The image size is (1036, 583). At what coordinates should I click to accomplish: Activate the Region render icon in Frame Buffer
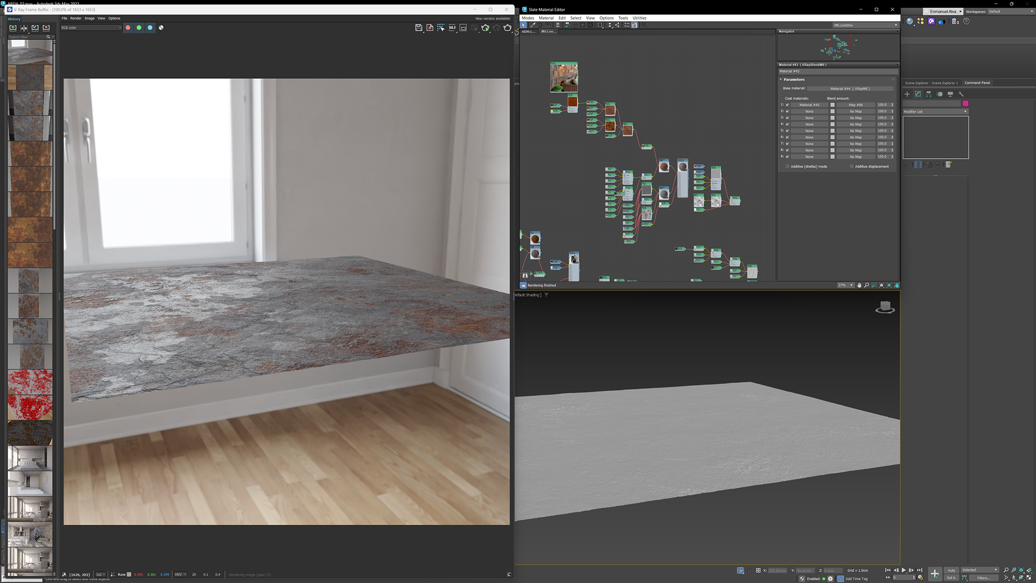[x=441, y=28]
